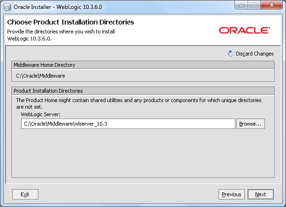
Task: Click the Oracle Installer title bar icon
Action: 8,7
